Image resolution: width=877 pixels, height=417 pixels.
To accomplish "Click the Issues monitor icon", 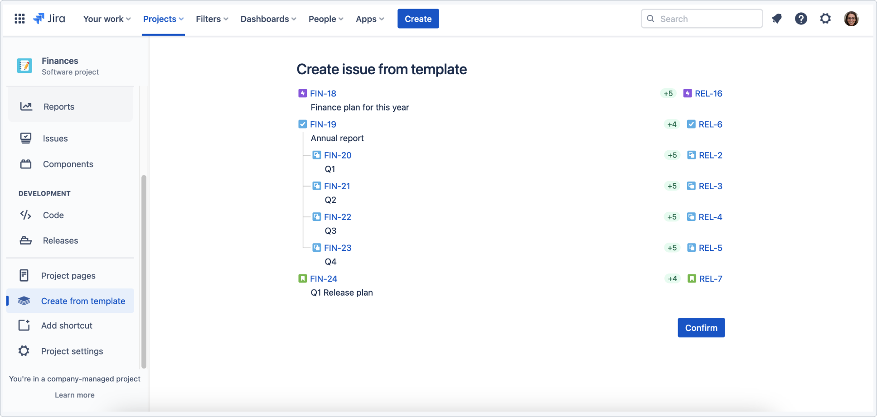I will [26, 138].
